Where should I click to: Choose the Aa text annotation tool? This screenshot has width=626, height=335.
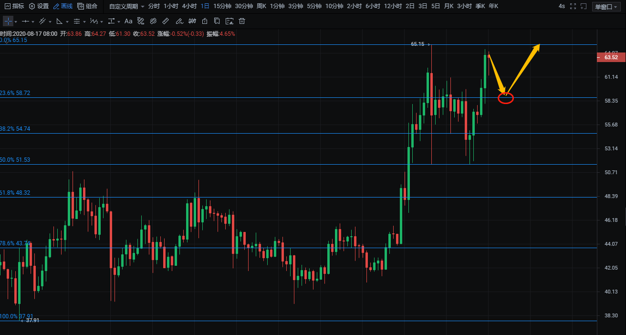pos(128,21)
